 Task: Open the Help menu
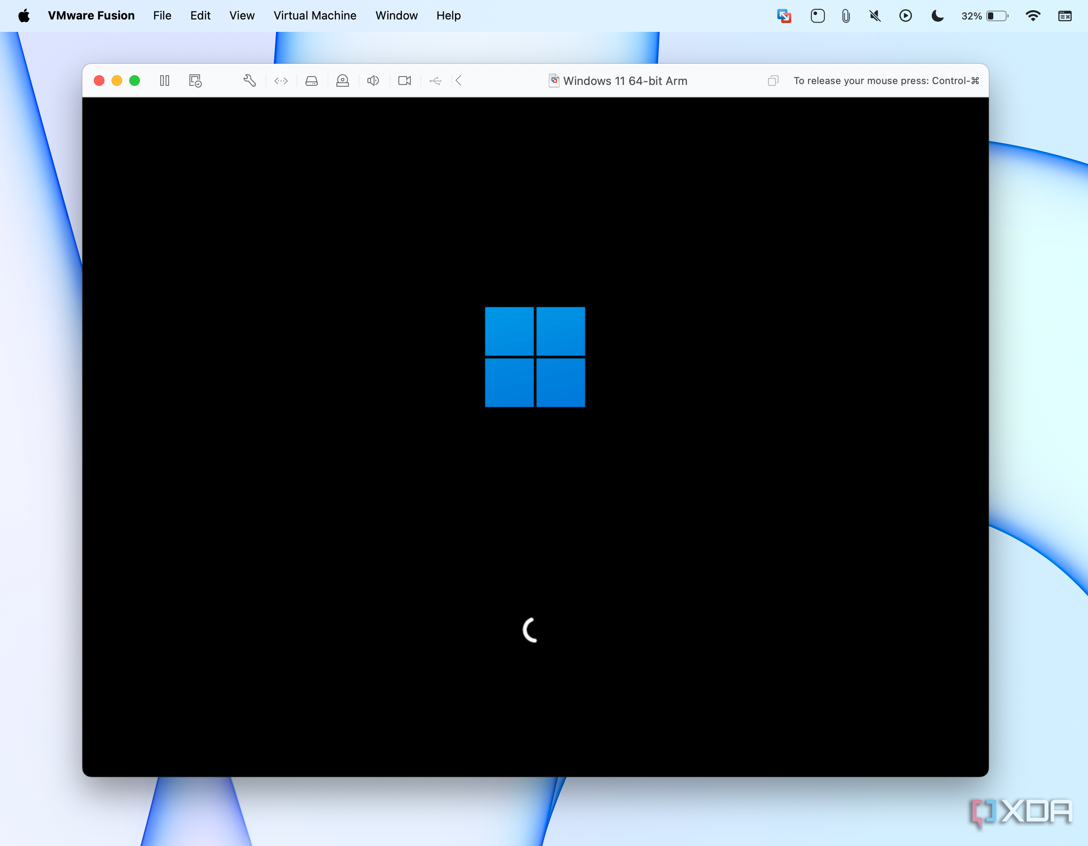[448, 15]
